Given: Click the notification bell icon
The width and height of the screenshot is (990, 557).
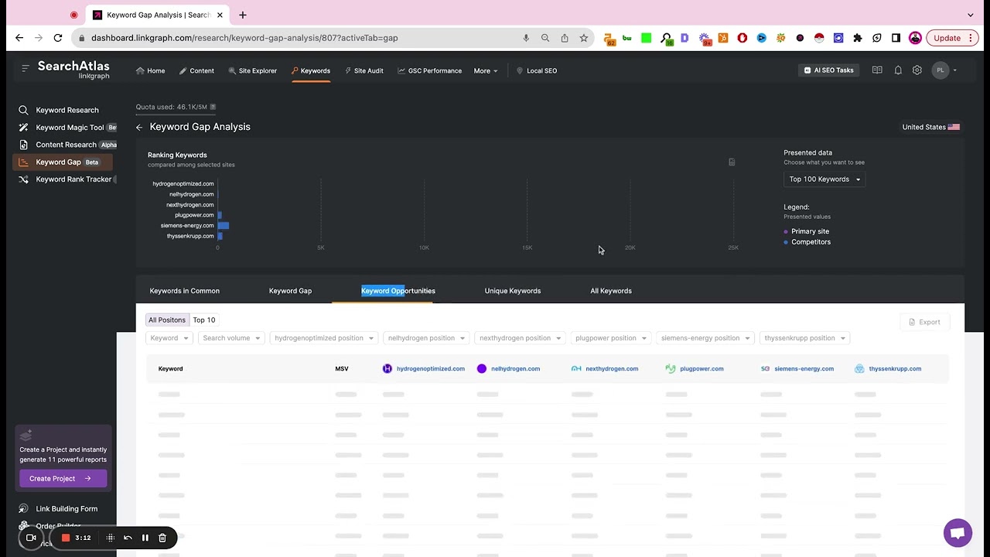Looking at the screenshot, I should click(x=898, y=70).
